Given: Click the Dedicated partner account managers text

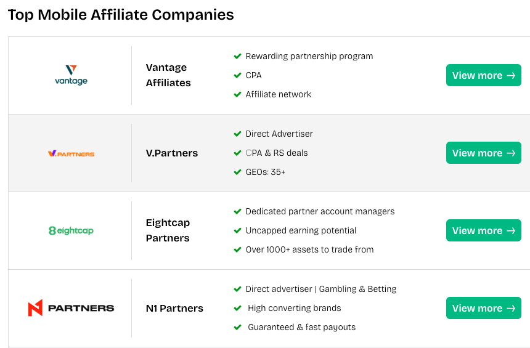Looking at the screenshot, I should [320, 211].
